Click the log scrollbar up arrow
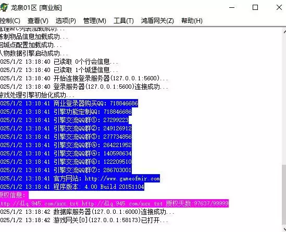This screenshot has height=232, width=286. pyautogui.click(x=284, y=32)
